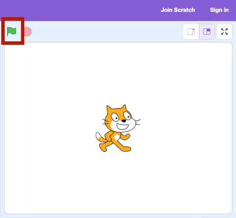Open the Sign in menu
This screenshot has height=218, width=236.
[x=219, y=10]
